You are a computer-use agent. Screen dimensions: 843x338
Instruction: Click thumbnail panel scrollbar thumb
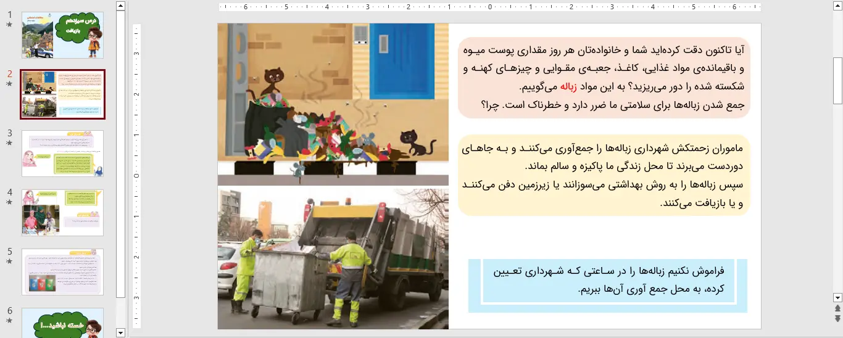tap(120, 154)
